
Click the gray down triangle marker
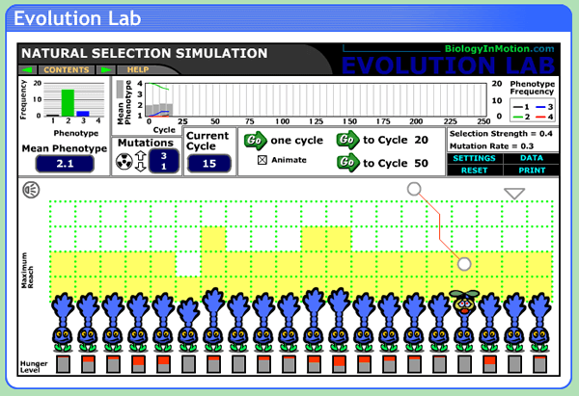[514, 194]
